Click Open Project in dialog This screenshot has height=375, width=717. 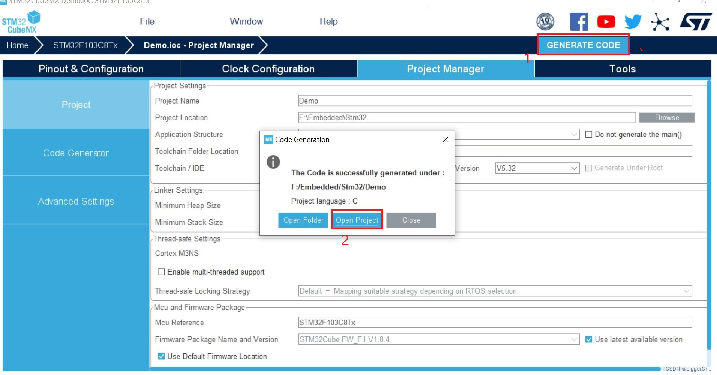pyautogui.click(x=357, y=220)
